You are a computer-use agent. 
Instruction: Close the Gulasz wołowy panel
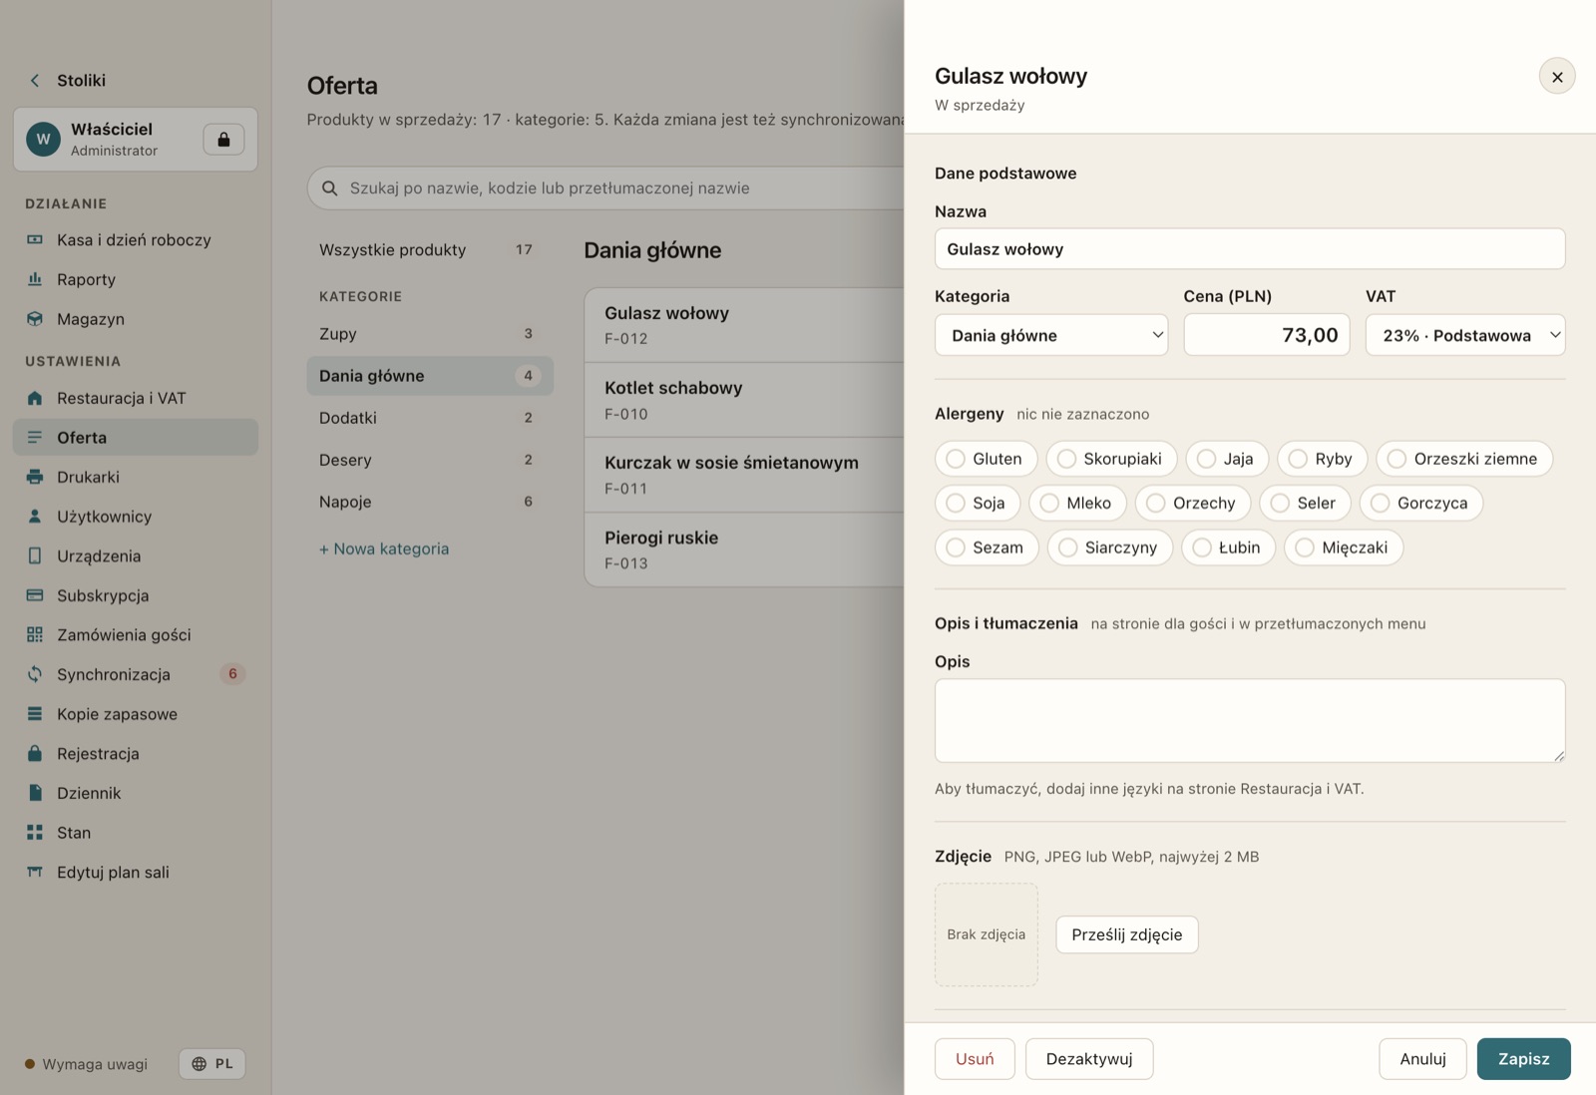pyautogui.click(x=1557, y=77)
